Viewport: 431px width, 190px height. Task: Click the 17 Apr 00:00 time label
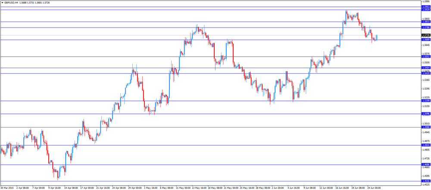click(x=87, y=188)
